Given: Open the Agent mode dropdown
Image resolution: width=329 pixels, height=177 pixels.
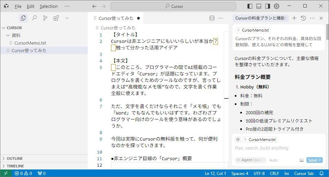Looking at the screenshot, I should coord(251,160).
